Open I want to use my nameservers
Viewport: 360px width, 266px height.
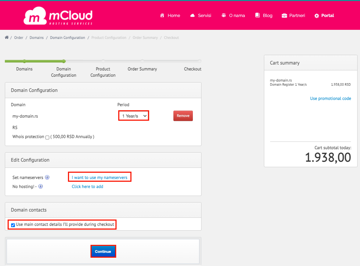100,177
